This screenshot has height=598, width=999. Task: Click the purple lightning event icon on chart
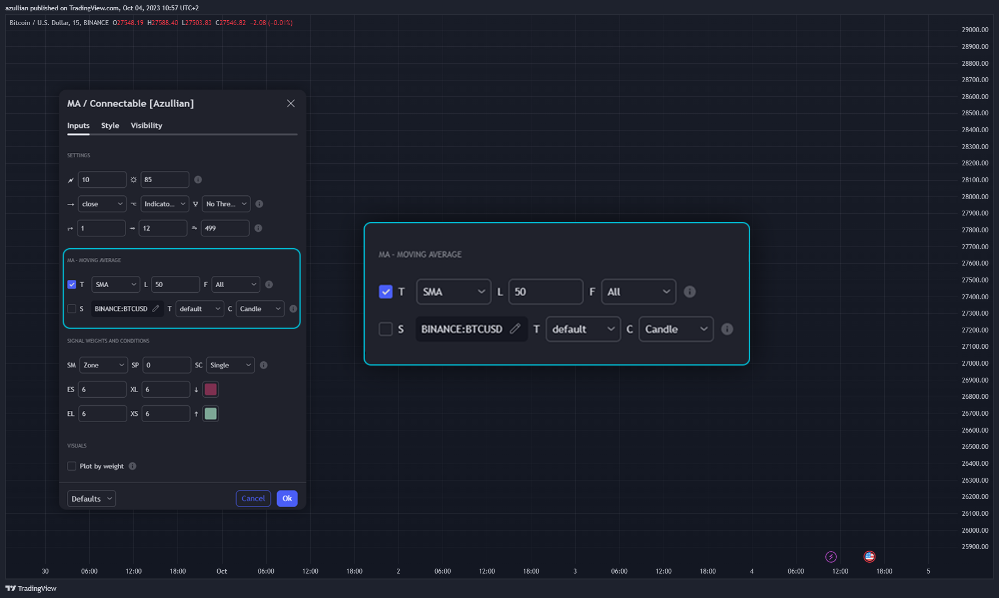tap(831, 557)
